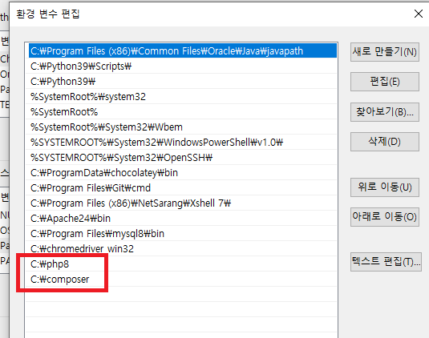Close the 환경 변수 편집 dialog
The width and height of the screenshot is (429, 338).
click(x=419, y=14)
